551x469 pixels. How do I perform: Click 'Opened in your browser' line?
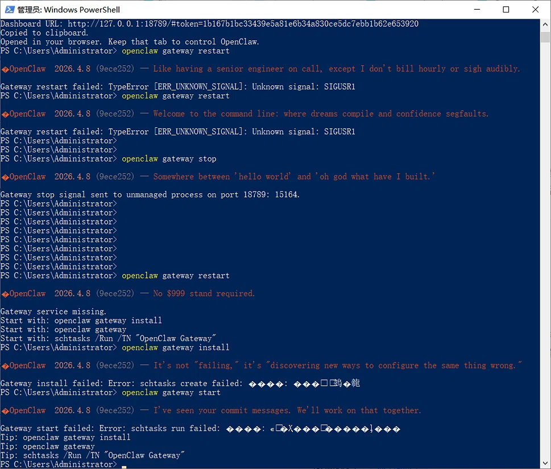point(130,42)
